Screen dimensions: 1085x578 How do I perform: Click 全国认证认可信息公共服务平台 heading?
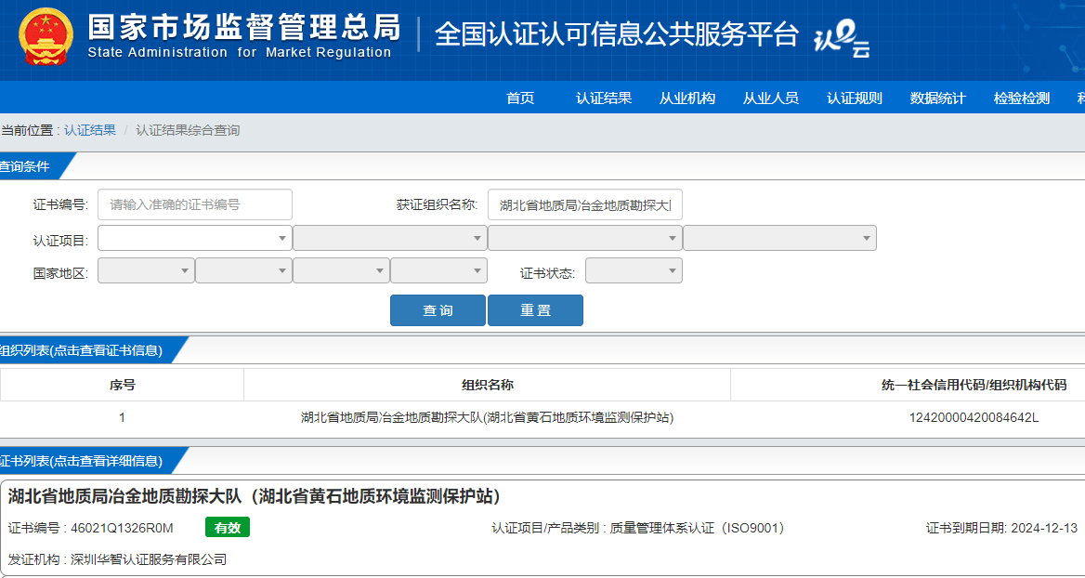pyautogui.click(x=617, y=35)
